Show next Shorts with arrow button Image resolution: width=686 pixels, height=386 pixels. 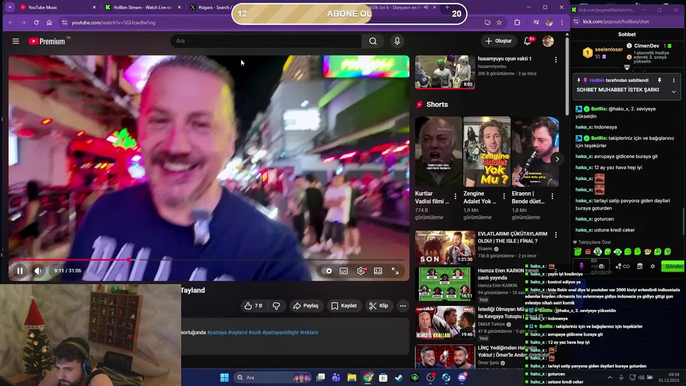(x=557, y=159)
